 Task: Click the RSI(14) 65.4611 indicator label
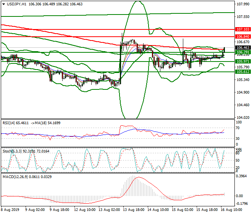point(16,123)
